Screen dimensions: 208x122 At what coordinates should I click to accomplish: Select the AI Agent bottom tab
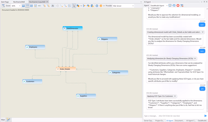(170, 121)
